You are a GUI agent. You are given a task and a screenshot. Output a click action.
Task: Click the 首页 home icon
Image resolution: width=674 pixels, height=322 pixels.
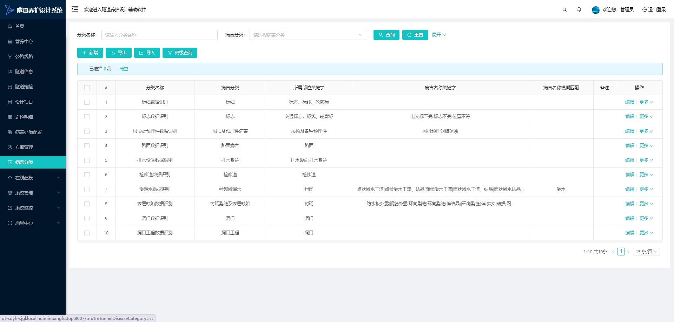[x=10, y=26]
